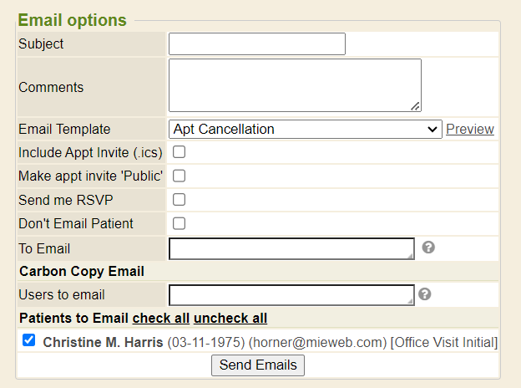Image resolution: width=521 pixels, height=388 pixels.
Task: Focus the Subject input field
Action: pos(257,43)
